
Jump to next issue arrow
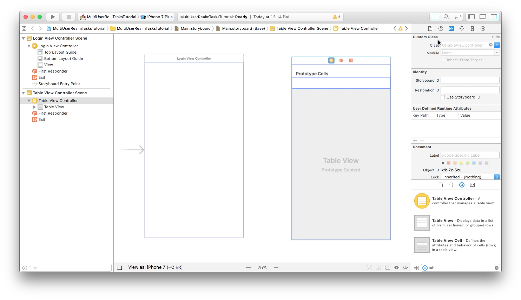(x=406, y=28)
